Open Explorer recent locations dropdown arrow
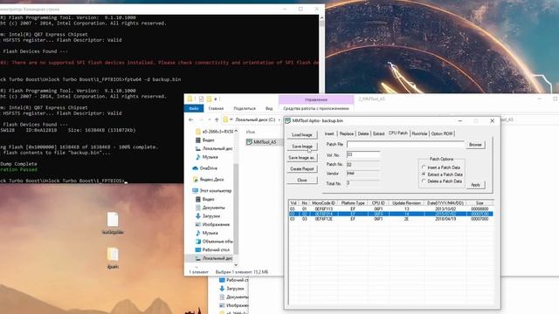This screenshot has width=559, height=314. pos(209,119)
